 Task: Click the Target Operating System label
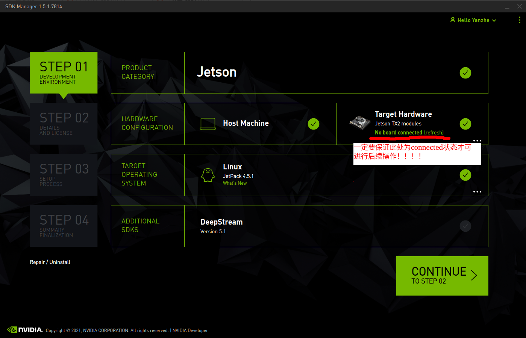point(139,175)
